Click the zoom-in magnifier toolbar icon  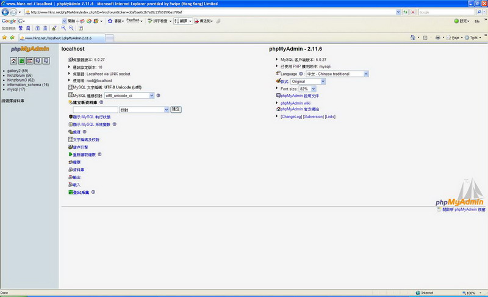(x=63, y=28)
